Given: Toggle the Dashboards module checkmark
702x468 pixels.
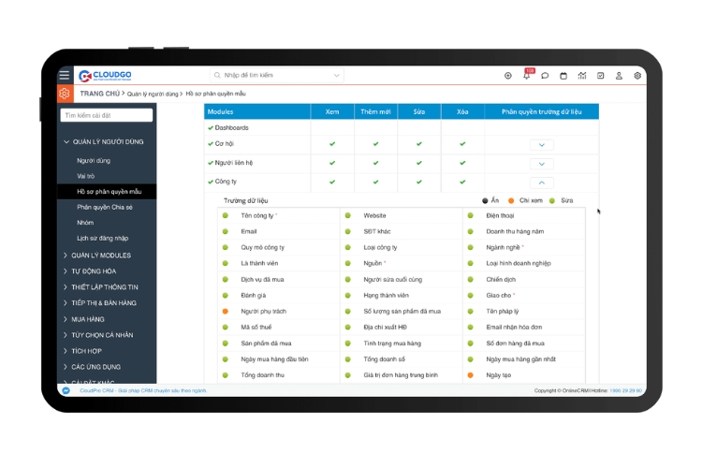Looking at the screenshot, I should point(211,127).
